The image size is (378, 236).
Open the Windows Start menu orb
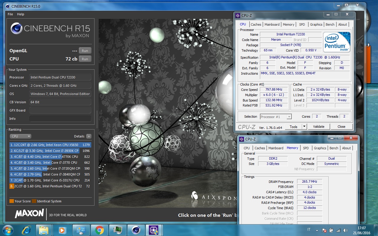[x=7, y=230]
